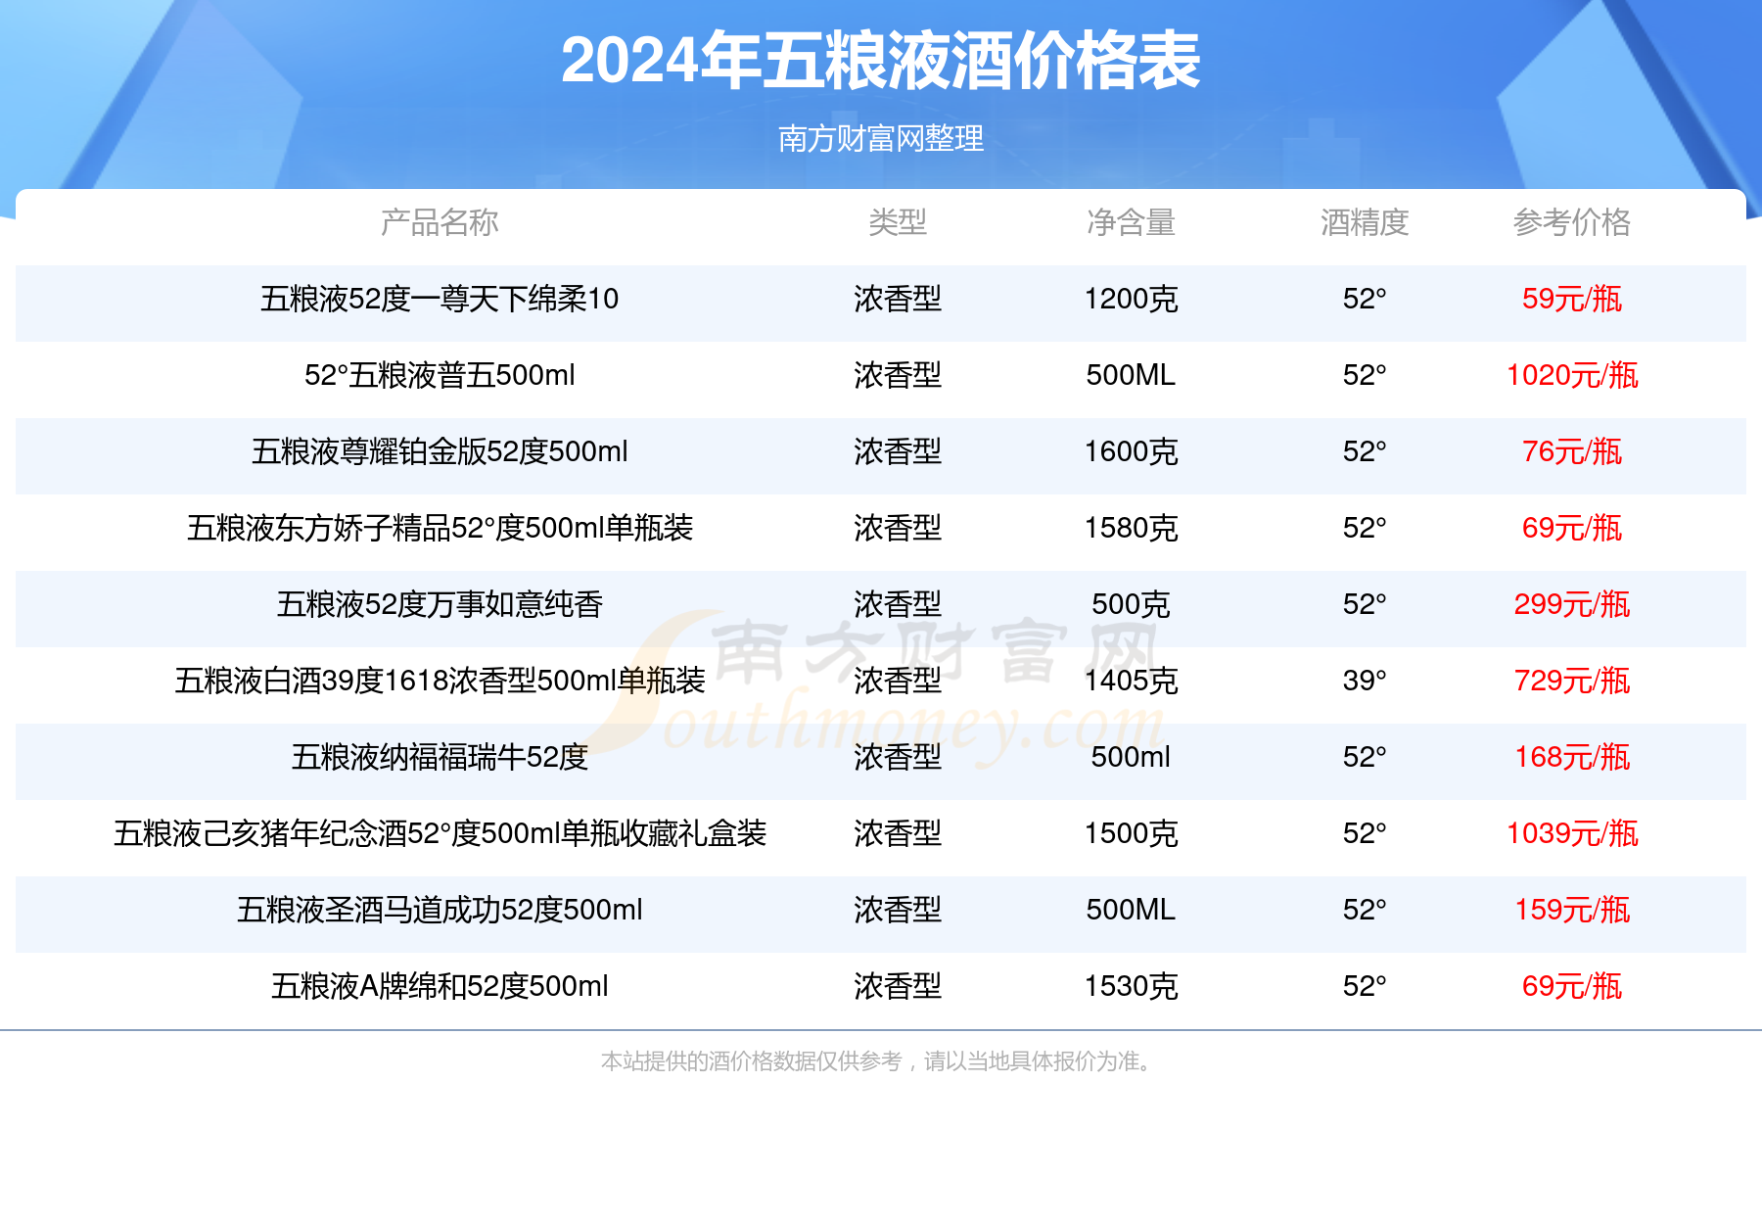This screenshot has height=1224, width=1762.
Task: Click 浓香型 in the A牌绵和 row
Action: coord(898,986)
